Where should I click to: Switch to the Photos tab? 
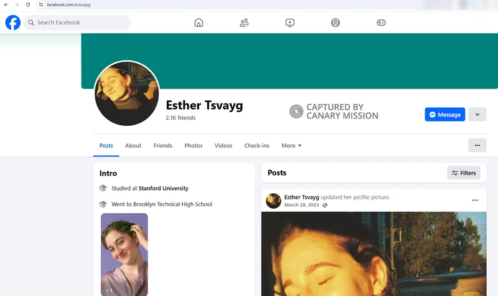click(x=194, y=146)
